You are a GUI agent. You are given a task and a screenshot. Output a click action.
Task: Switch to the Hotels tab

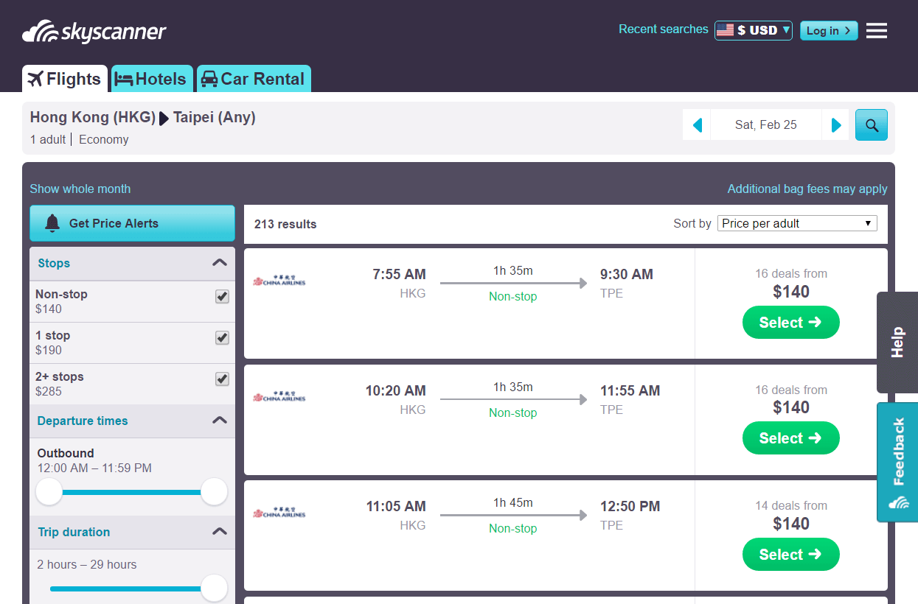coord(152,79)
